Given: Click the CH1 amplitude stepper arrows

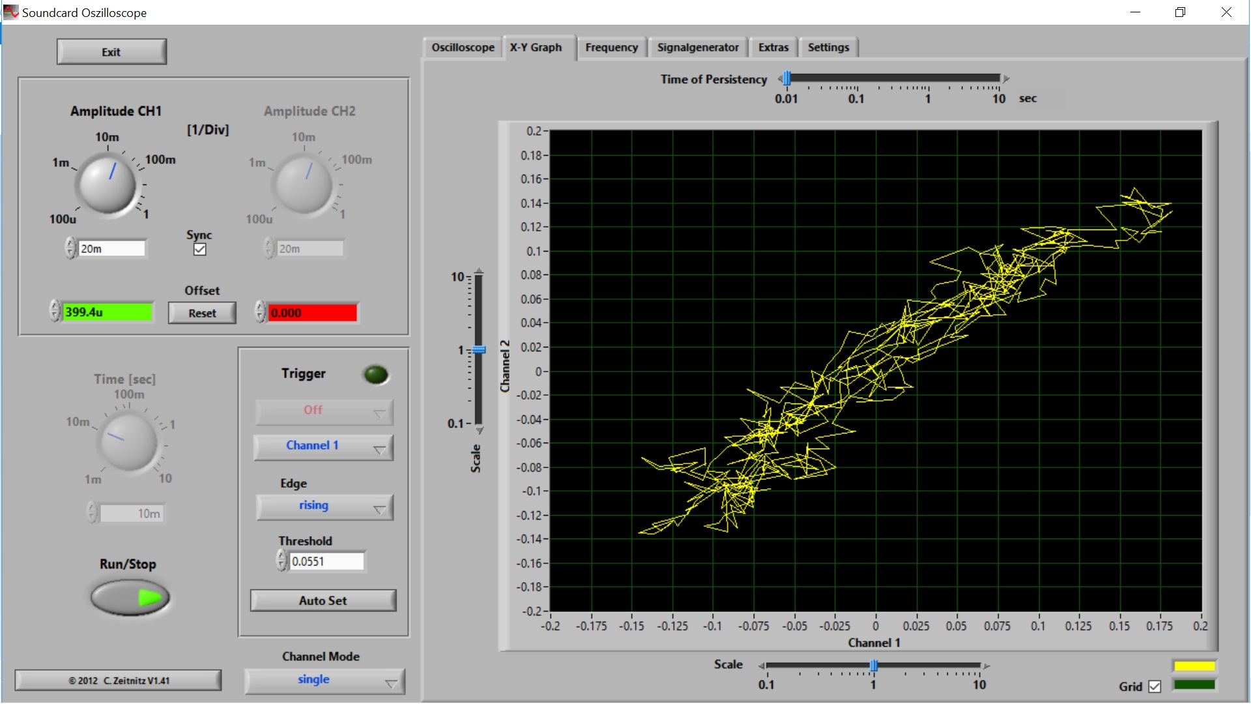Looking at the screenshot, I should pos(70,248).
